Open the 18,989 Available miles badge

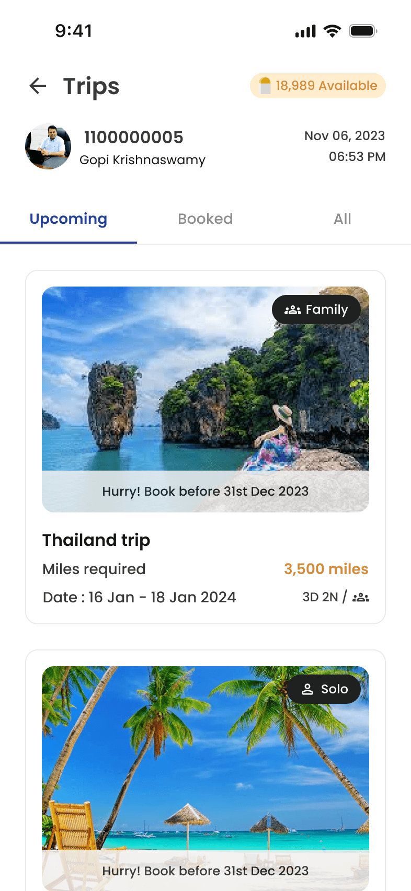coord(318,86)
